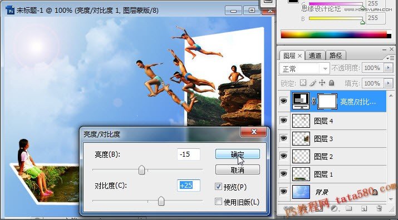This screenshot has height=220, width=398.
Task: Select Layer 3 thumbnail
Action: tap(301, 138)
